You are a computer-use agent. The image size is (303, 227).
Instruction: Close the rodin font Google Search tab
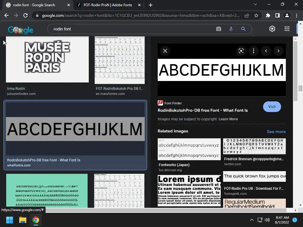(69, 5)
